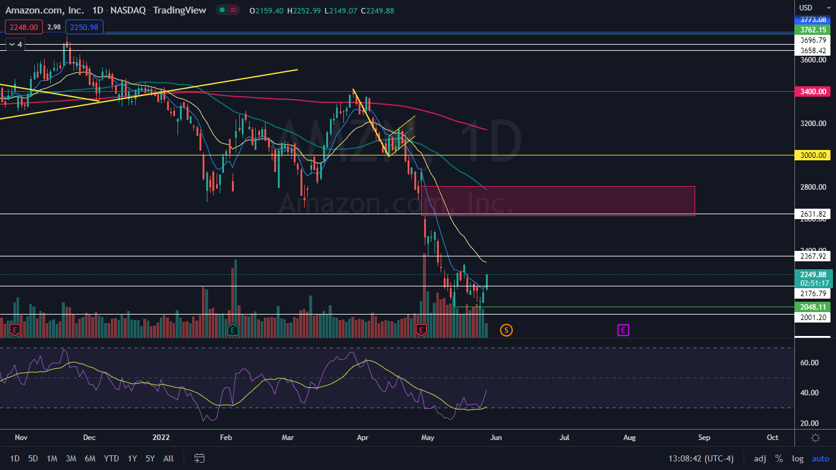This screenshot has width=836, height=470.
Task: Select the 5Y time range
Action: pyautogui.click(x=150, y=458)
